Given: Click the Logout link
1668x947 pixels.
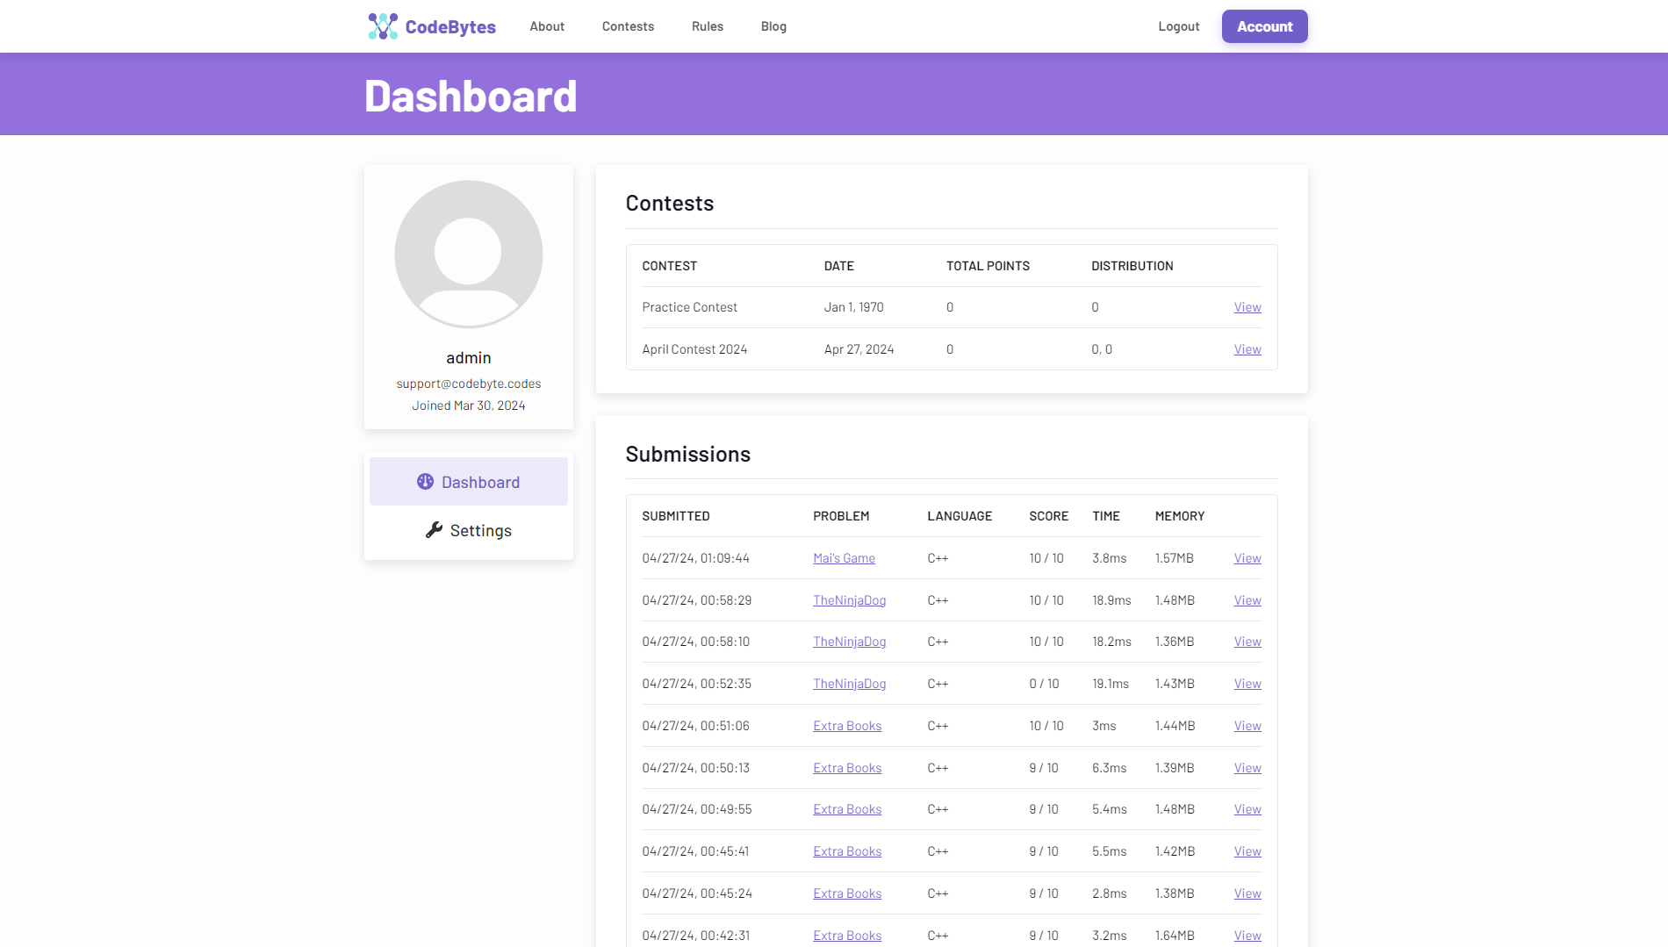Looking at the screenshot, I should coord(1178,26).
